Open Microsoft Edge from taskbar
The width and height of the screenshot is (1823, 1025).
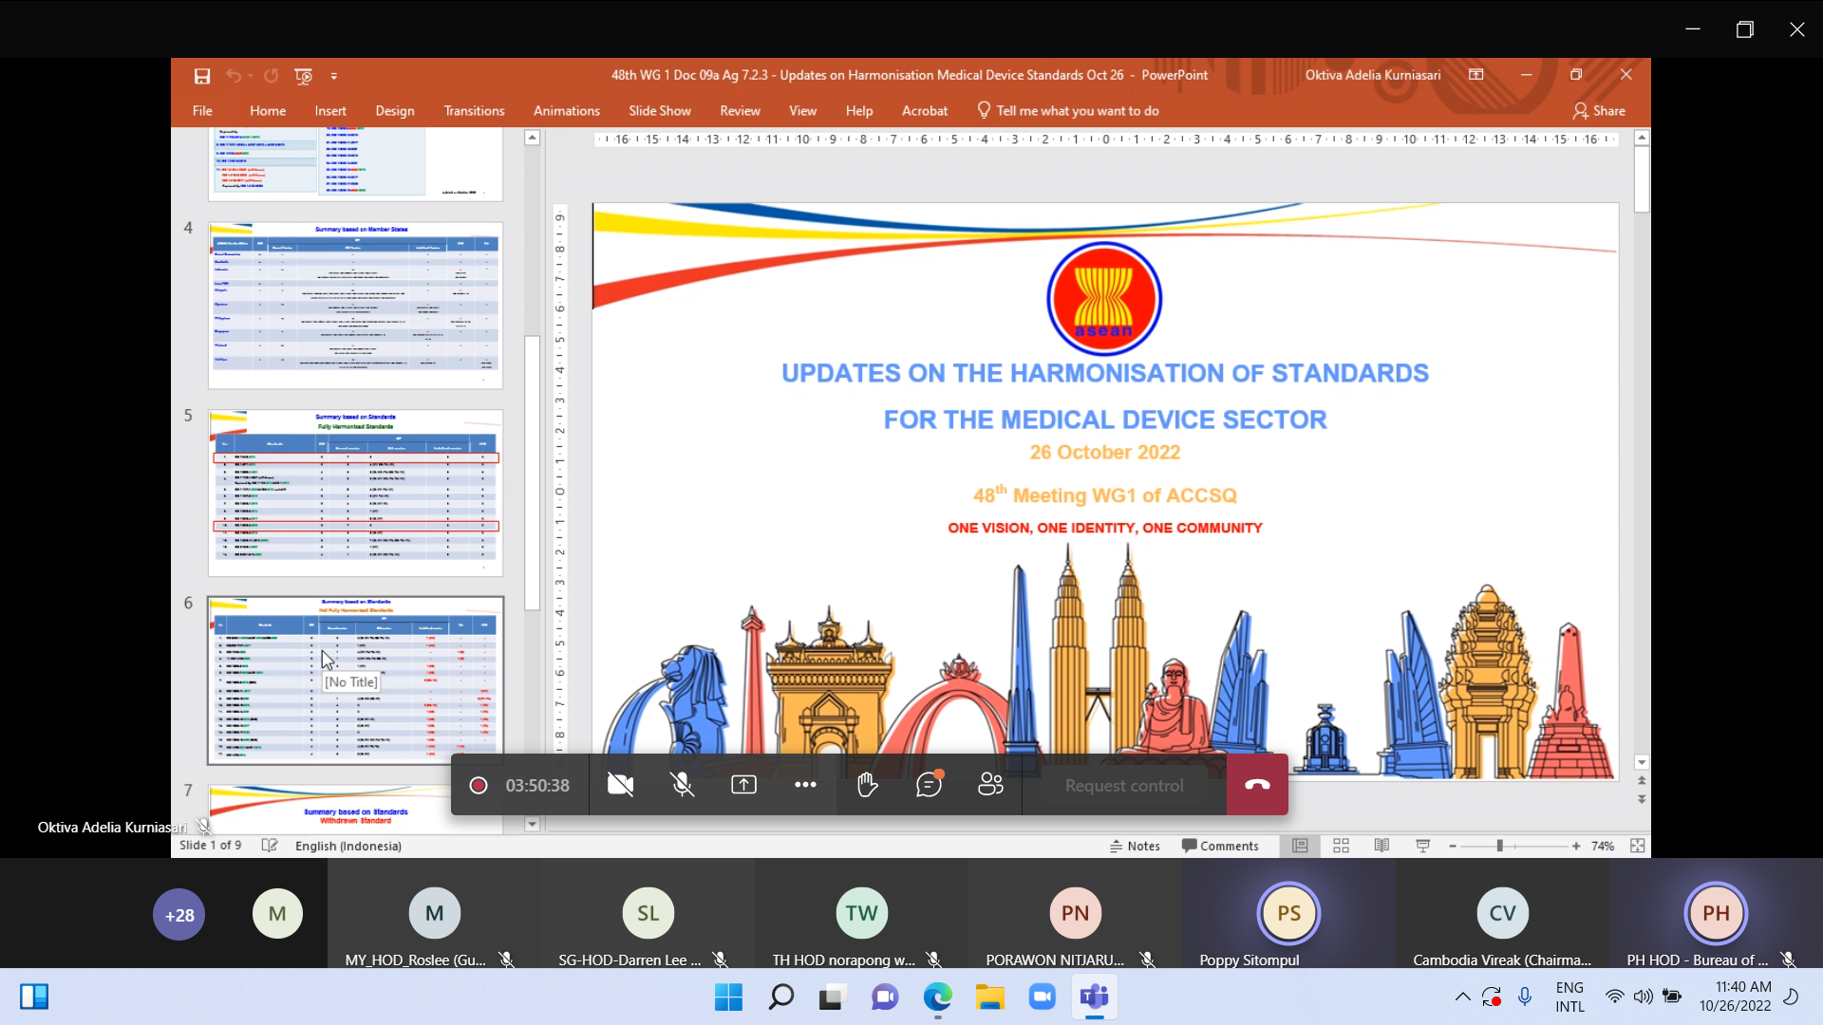pos(937,997)
